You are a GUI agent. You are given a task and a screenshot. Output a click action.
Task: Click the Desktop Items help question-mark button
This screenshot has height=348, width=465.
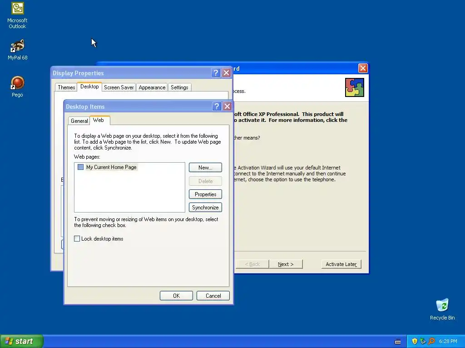click(217, 106)
